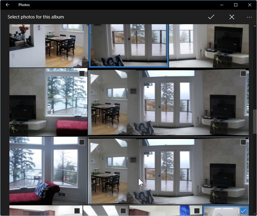
Task: Cancel selection using the X icon
Action: (232, 17)
